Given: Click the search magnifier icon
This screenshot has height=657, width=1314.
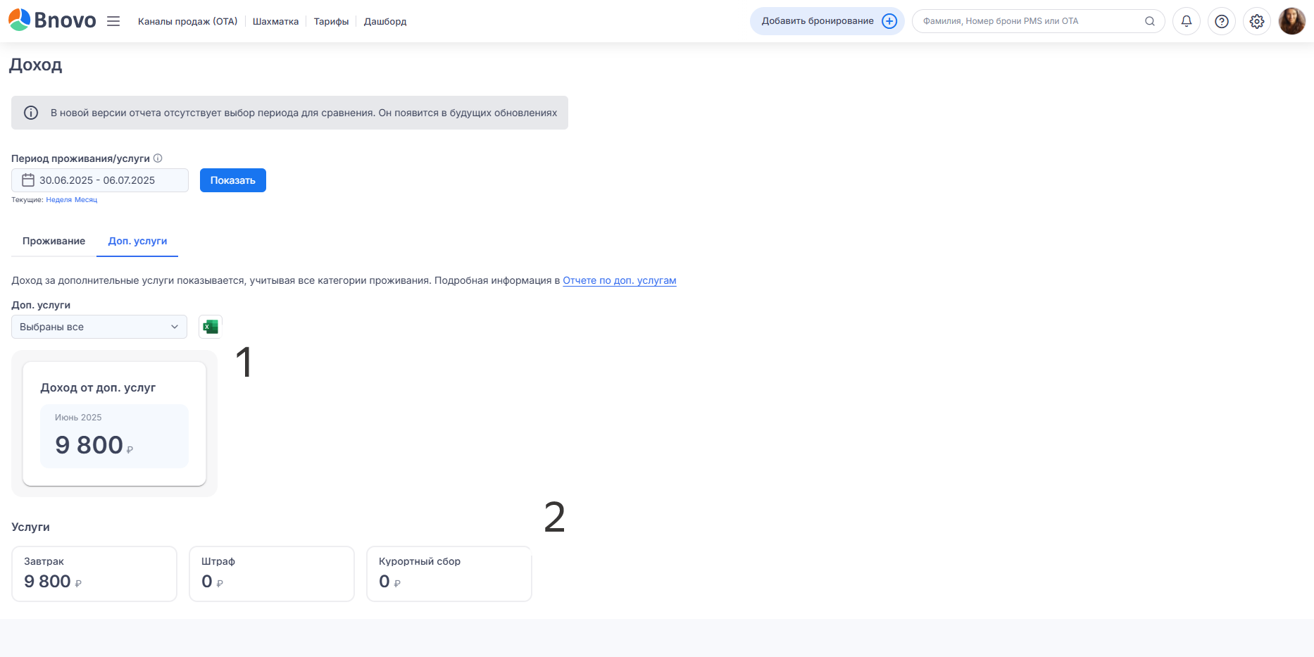Looking at the screenshot, I should coord(1149,21).
